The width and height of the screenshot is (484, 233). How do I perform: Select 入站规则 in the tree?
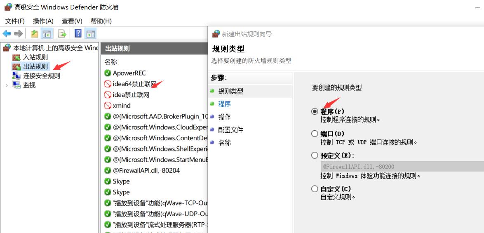tap(35, 57)
